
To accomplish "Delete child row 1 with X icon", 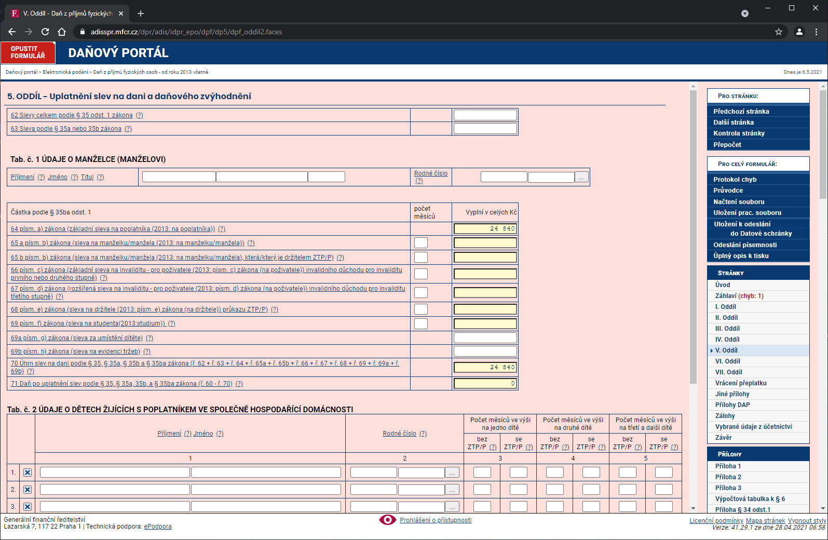I will pos(28,473).
